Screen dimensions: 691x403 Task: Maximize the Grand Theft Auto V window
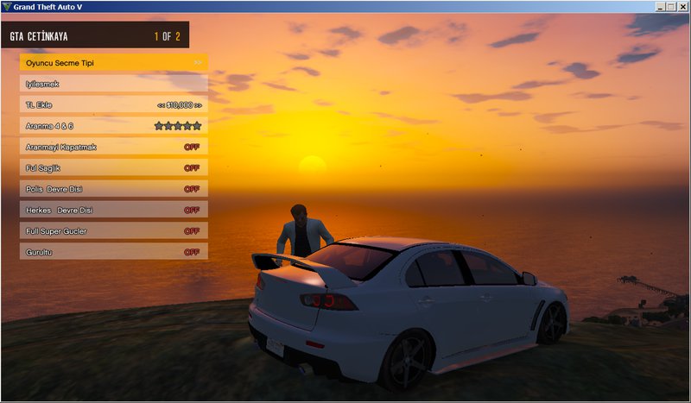671,7
